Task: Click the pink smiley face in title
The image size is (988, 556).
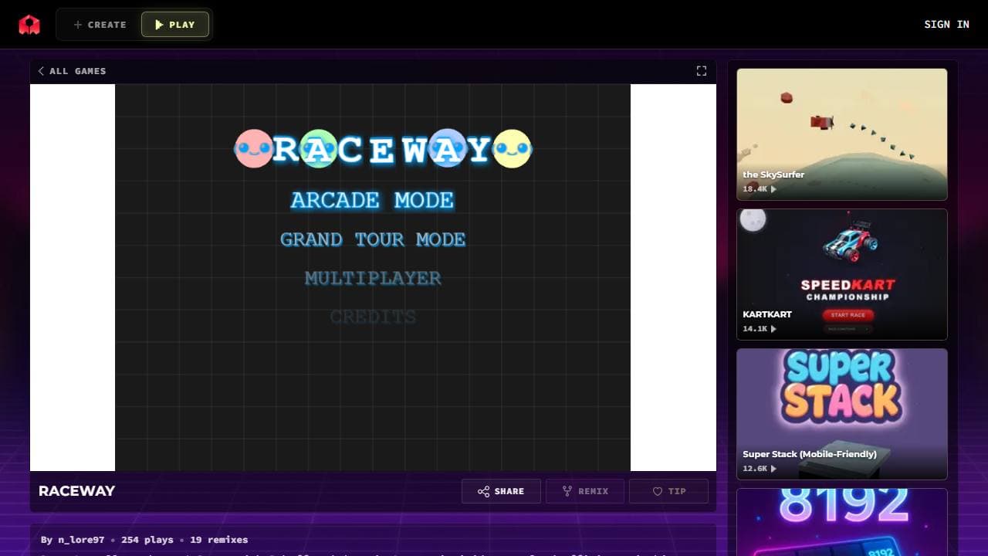Action: (x=253, y=148)
